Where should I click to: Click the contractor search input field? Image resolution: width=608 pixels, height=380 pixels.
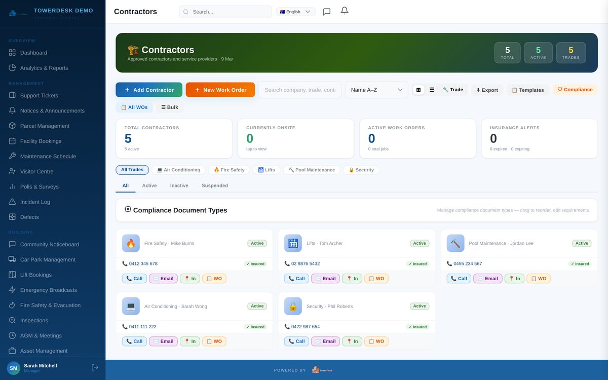click(299, 89)
